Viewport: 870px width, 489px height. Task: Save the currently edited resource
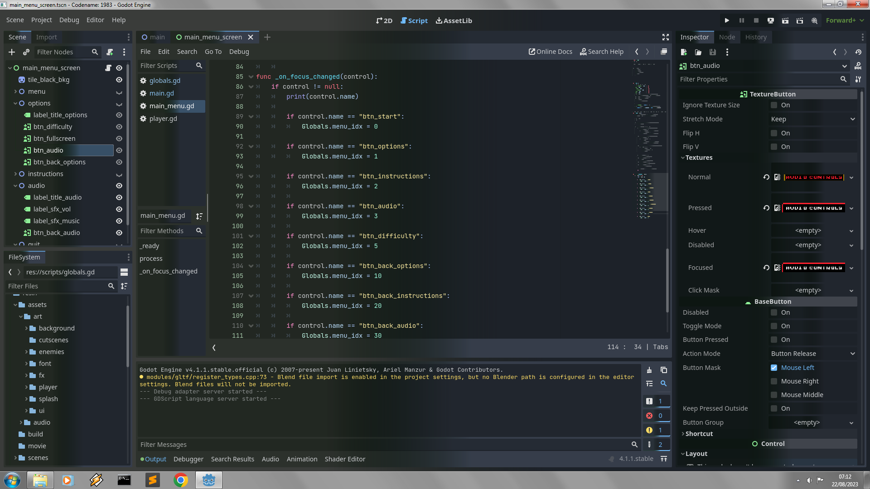click(x=712, y=52)
